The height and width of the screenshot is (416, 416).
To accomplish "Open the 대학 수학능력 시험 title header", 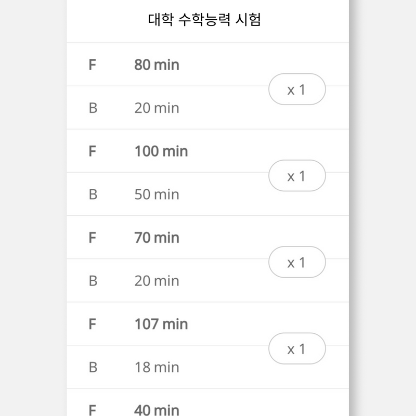I will click(204, 20).
